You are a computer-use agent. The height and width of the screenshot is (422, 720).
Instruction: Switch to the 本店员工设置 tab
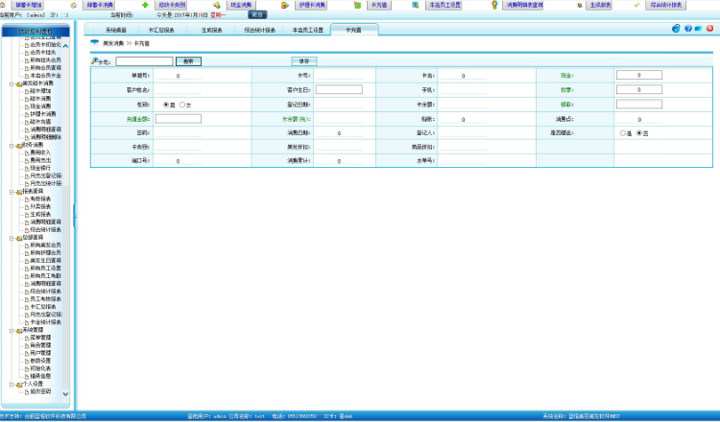(x=307, y=30)
